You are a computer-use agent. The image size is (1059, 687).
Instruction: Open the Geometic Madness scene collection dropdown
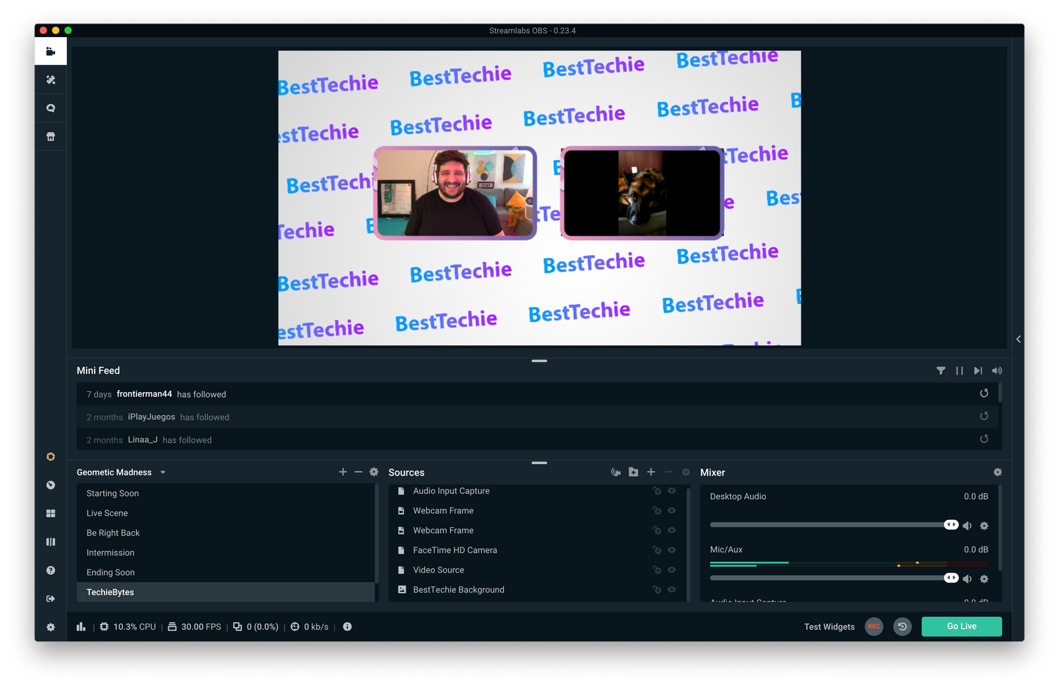(163, 473)
